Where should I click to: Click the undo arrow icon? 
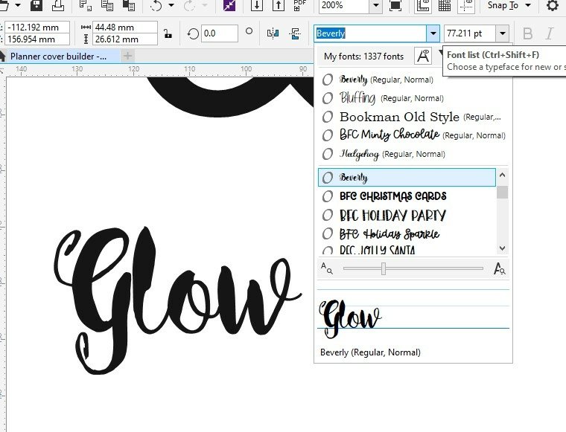156,6
